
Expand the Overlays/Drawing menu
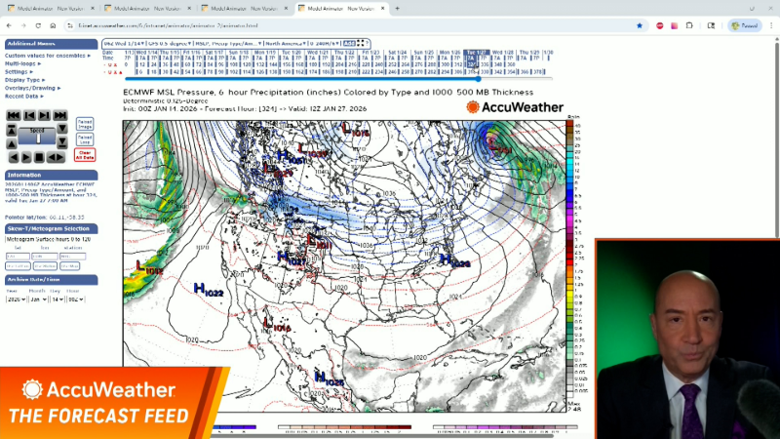pyautogui.click(x=30, y=88)
